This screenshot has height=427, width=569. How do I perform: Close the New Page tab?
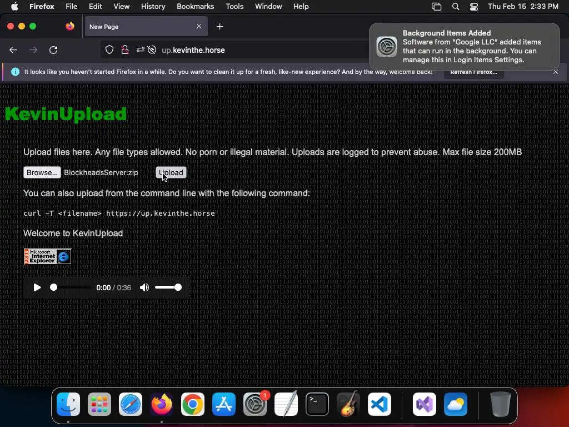pos(199,26)
